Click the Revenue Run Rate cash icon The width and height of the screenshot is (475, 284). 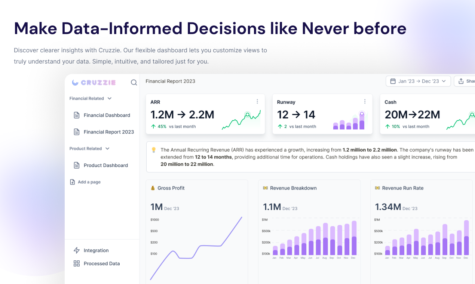point(377,188)
